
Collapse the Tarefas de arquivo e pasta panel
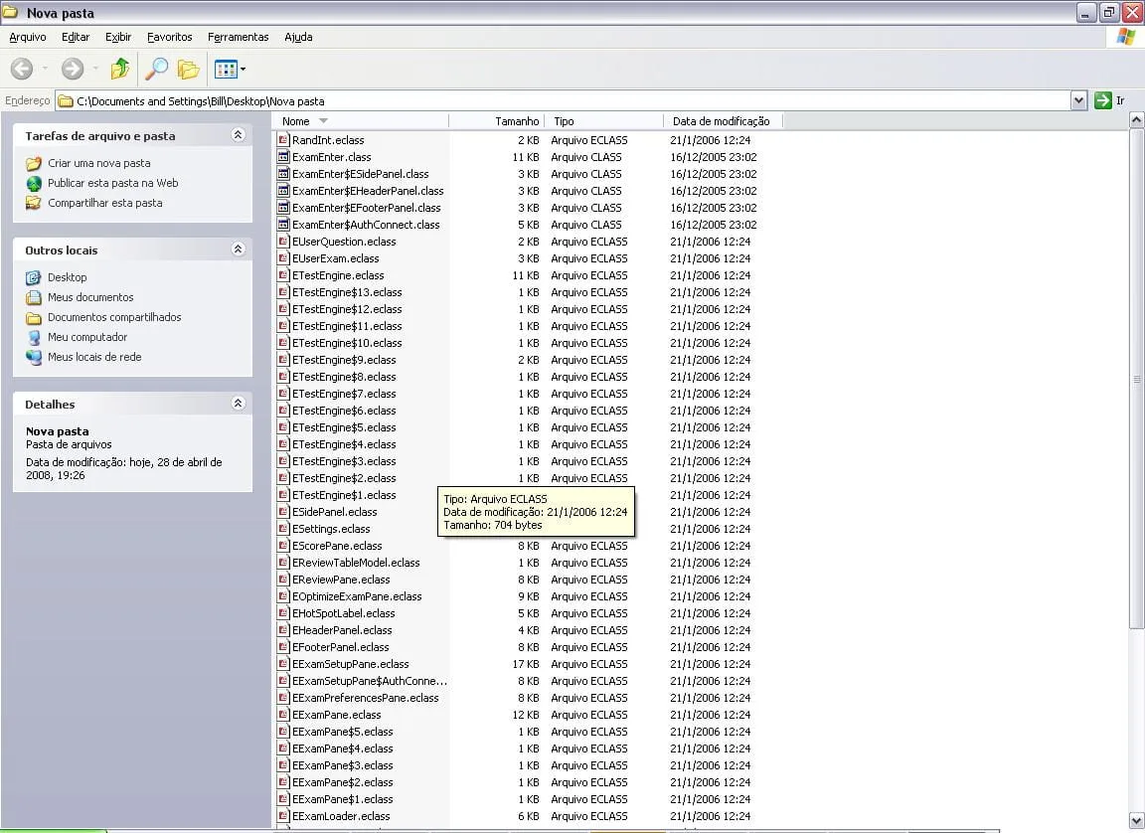[x=238, y=135]
